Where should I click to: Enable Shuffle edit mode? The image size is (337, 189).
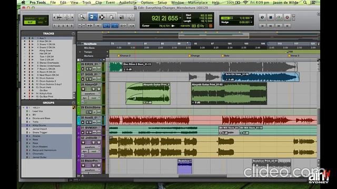(29, 19)
